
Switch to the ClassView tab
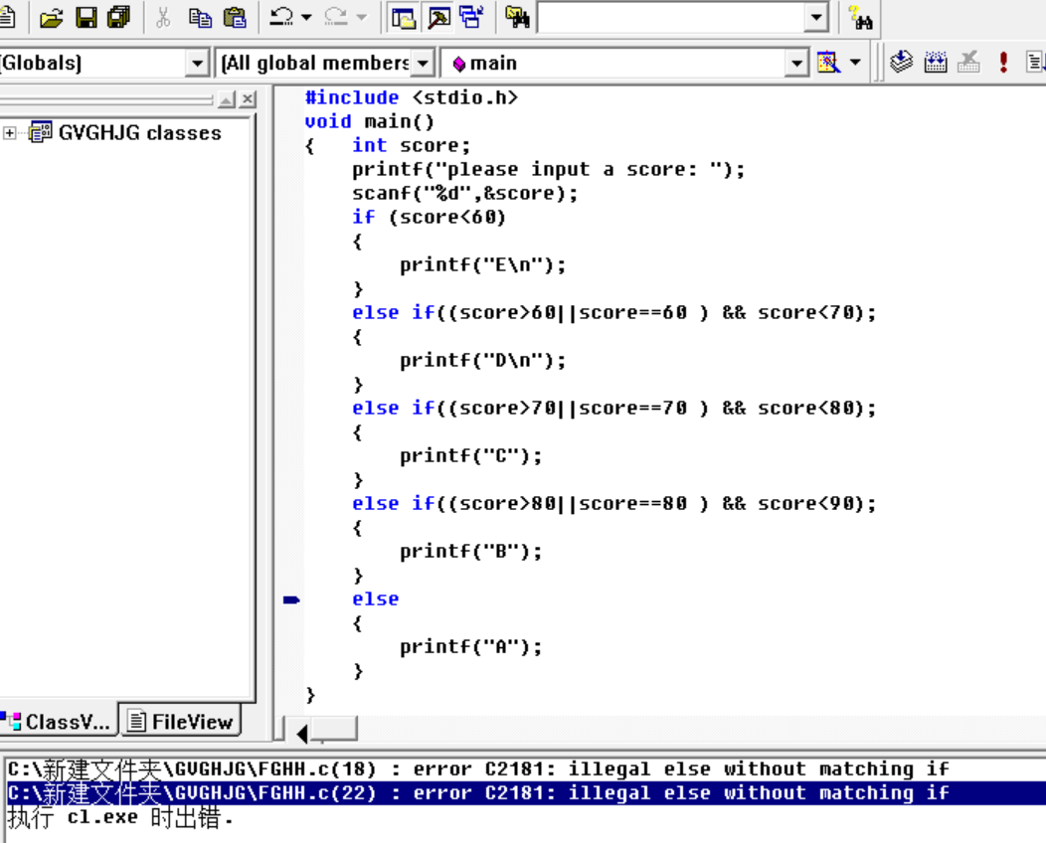(x=58, y=722)
